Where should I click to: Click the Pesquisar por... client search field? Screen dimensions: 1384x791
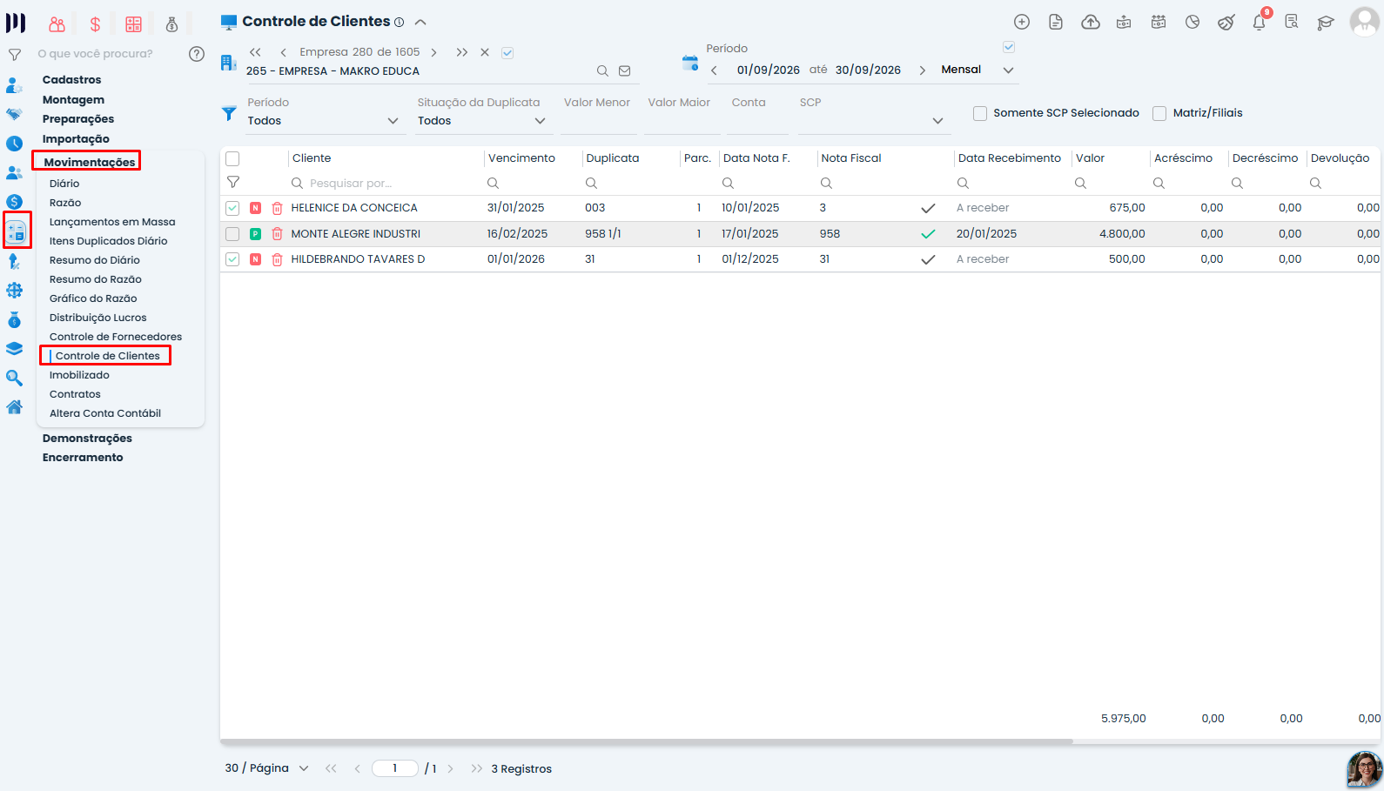(x=385, y=184)
